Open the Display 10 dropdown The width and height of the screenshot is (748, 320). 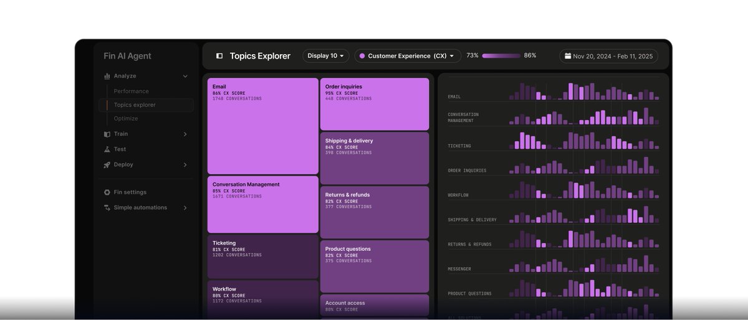(x=326, y=56)
